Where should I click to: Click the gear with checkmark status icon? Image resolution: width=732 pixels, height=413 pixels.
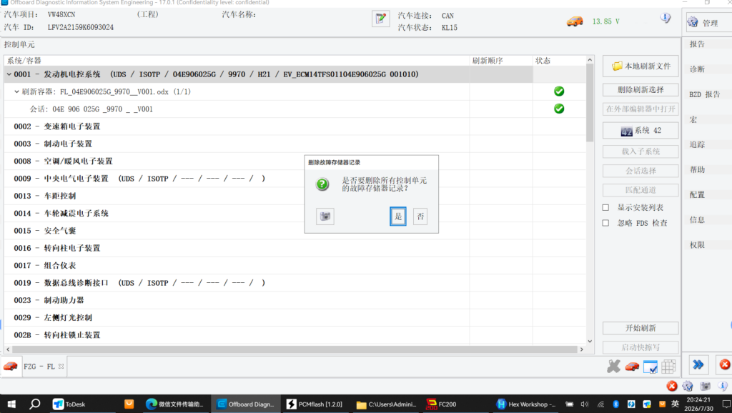click(x=688, y=386)
